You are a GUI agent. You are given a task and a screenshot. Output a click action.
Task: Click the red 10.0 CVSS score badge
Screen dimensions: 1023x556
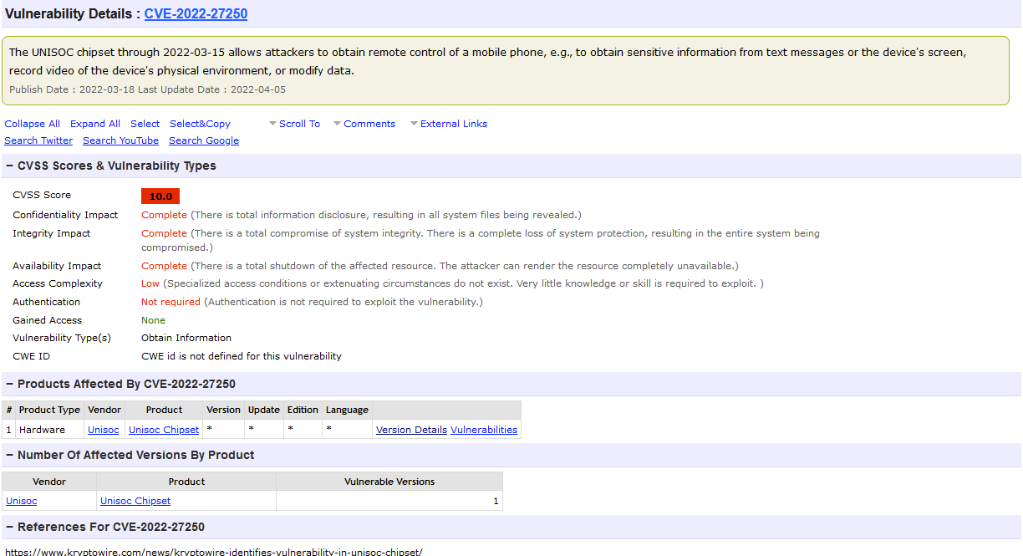click(160, 196)
